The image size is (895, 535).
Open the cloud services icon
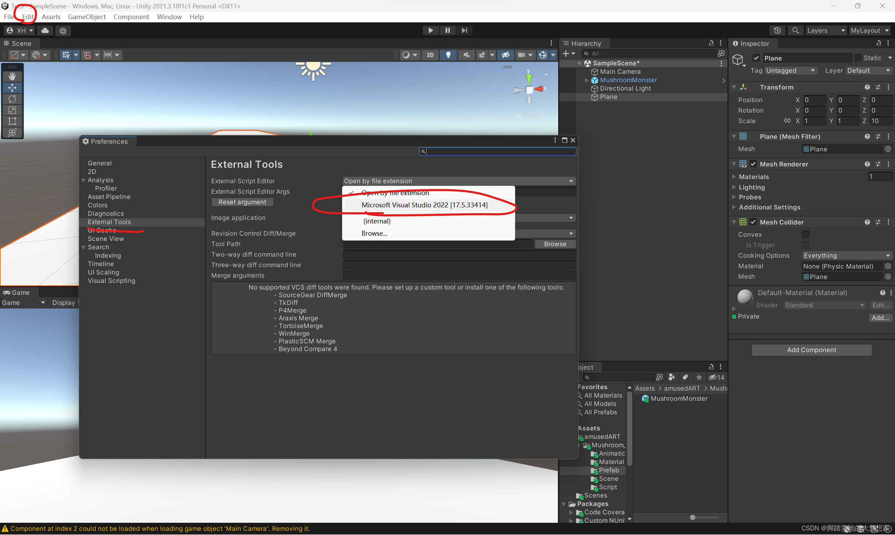point(45,31)
